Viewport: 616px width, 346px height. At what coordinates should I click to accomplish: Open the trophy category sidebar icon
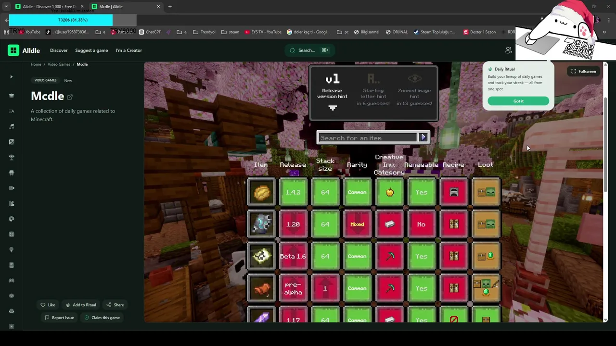click(12, 157)
